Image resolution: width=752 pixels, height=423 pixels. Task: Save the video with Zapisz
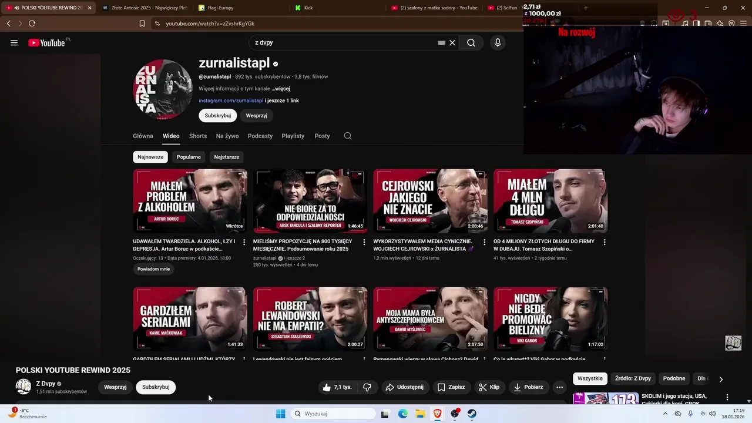(451, 387)
